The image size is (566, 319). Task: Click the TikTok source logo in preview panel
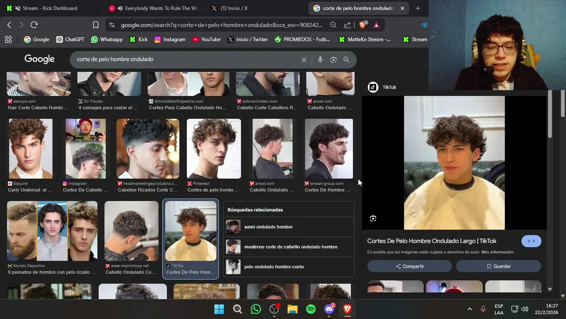click(373, 87)
